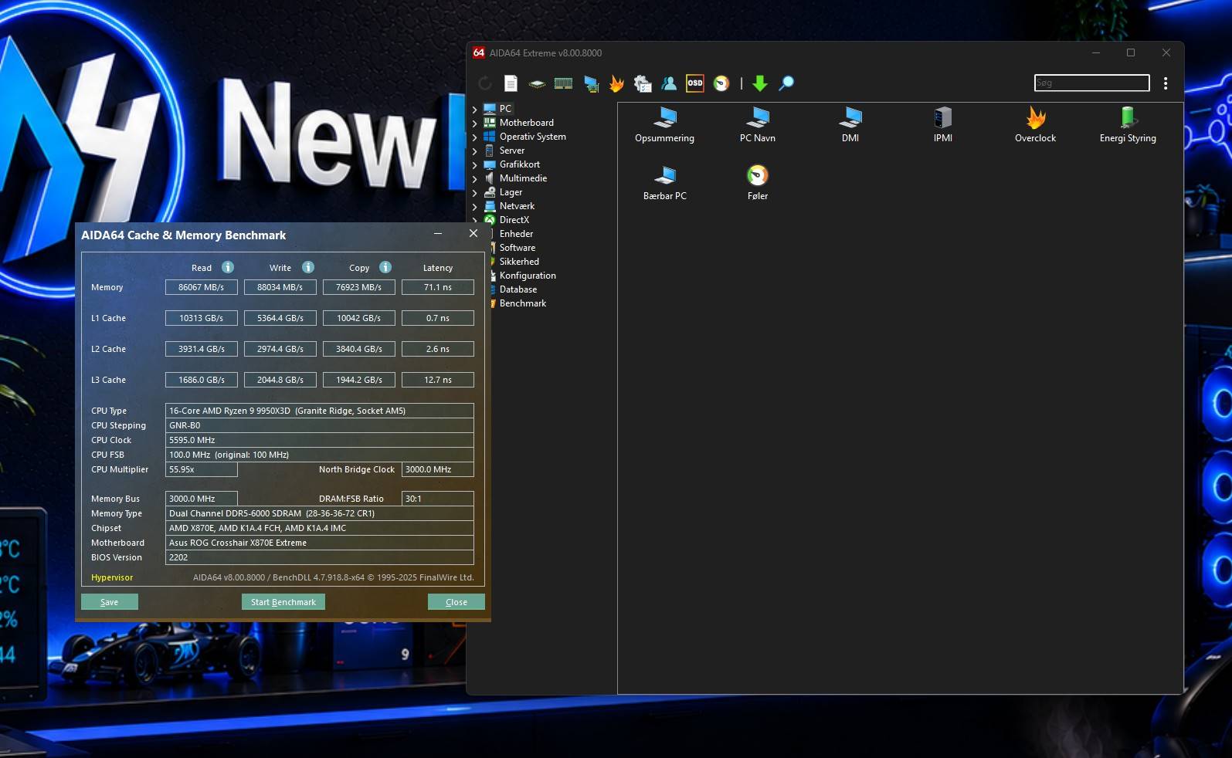
Task: Expand the Netværk tree node
Action: [x=475, y=207]
